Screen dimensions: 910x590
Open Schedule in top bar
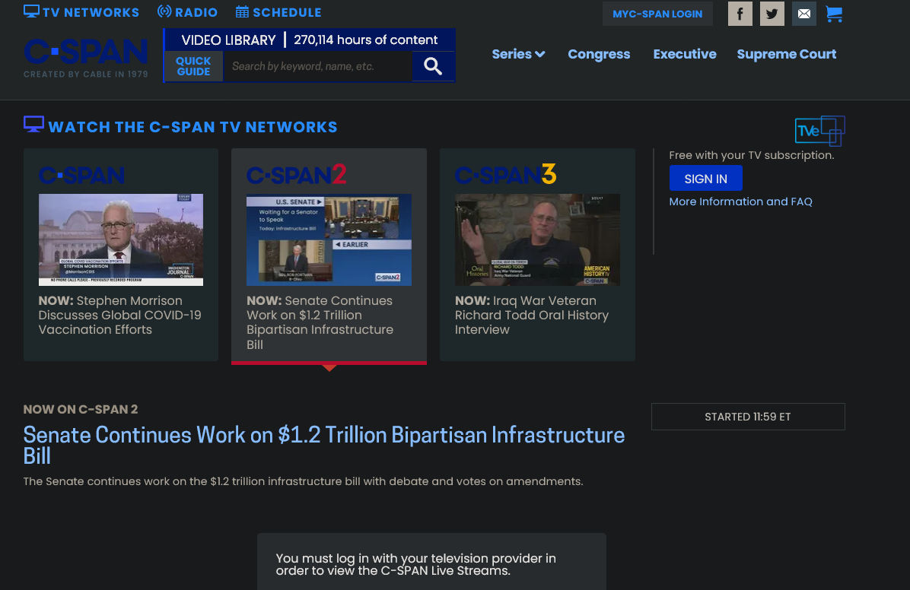[278, 12]
